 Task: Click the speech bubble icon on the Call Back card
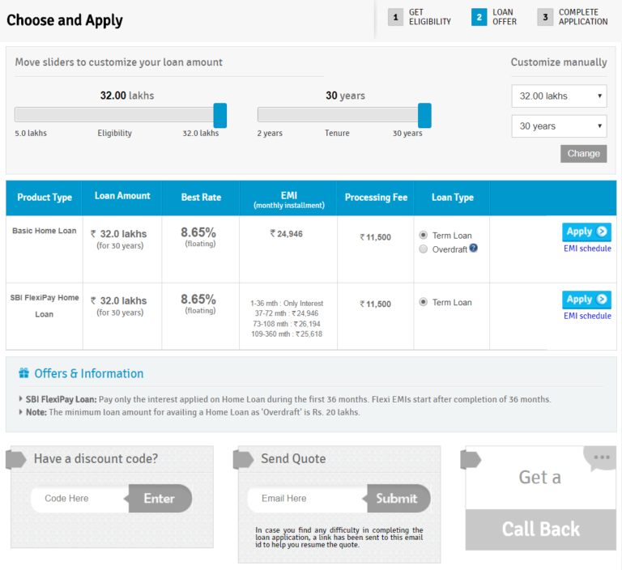coord(601,458)
